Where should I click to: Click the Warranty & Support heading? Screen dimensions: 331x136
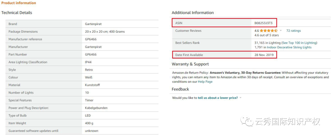190,64
